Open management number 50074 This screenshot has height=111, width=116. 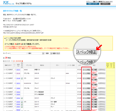[x=18, y=83]
